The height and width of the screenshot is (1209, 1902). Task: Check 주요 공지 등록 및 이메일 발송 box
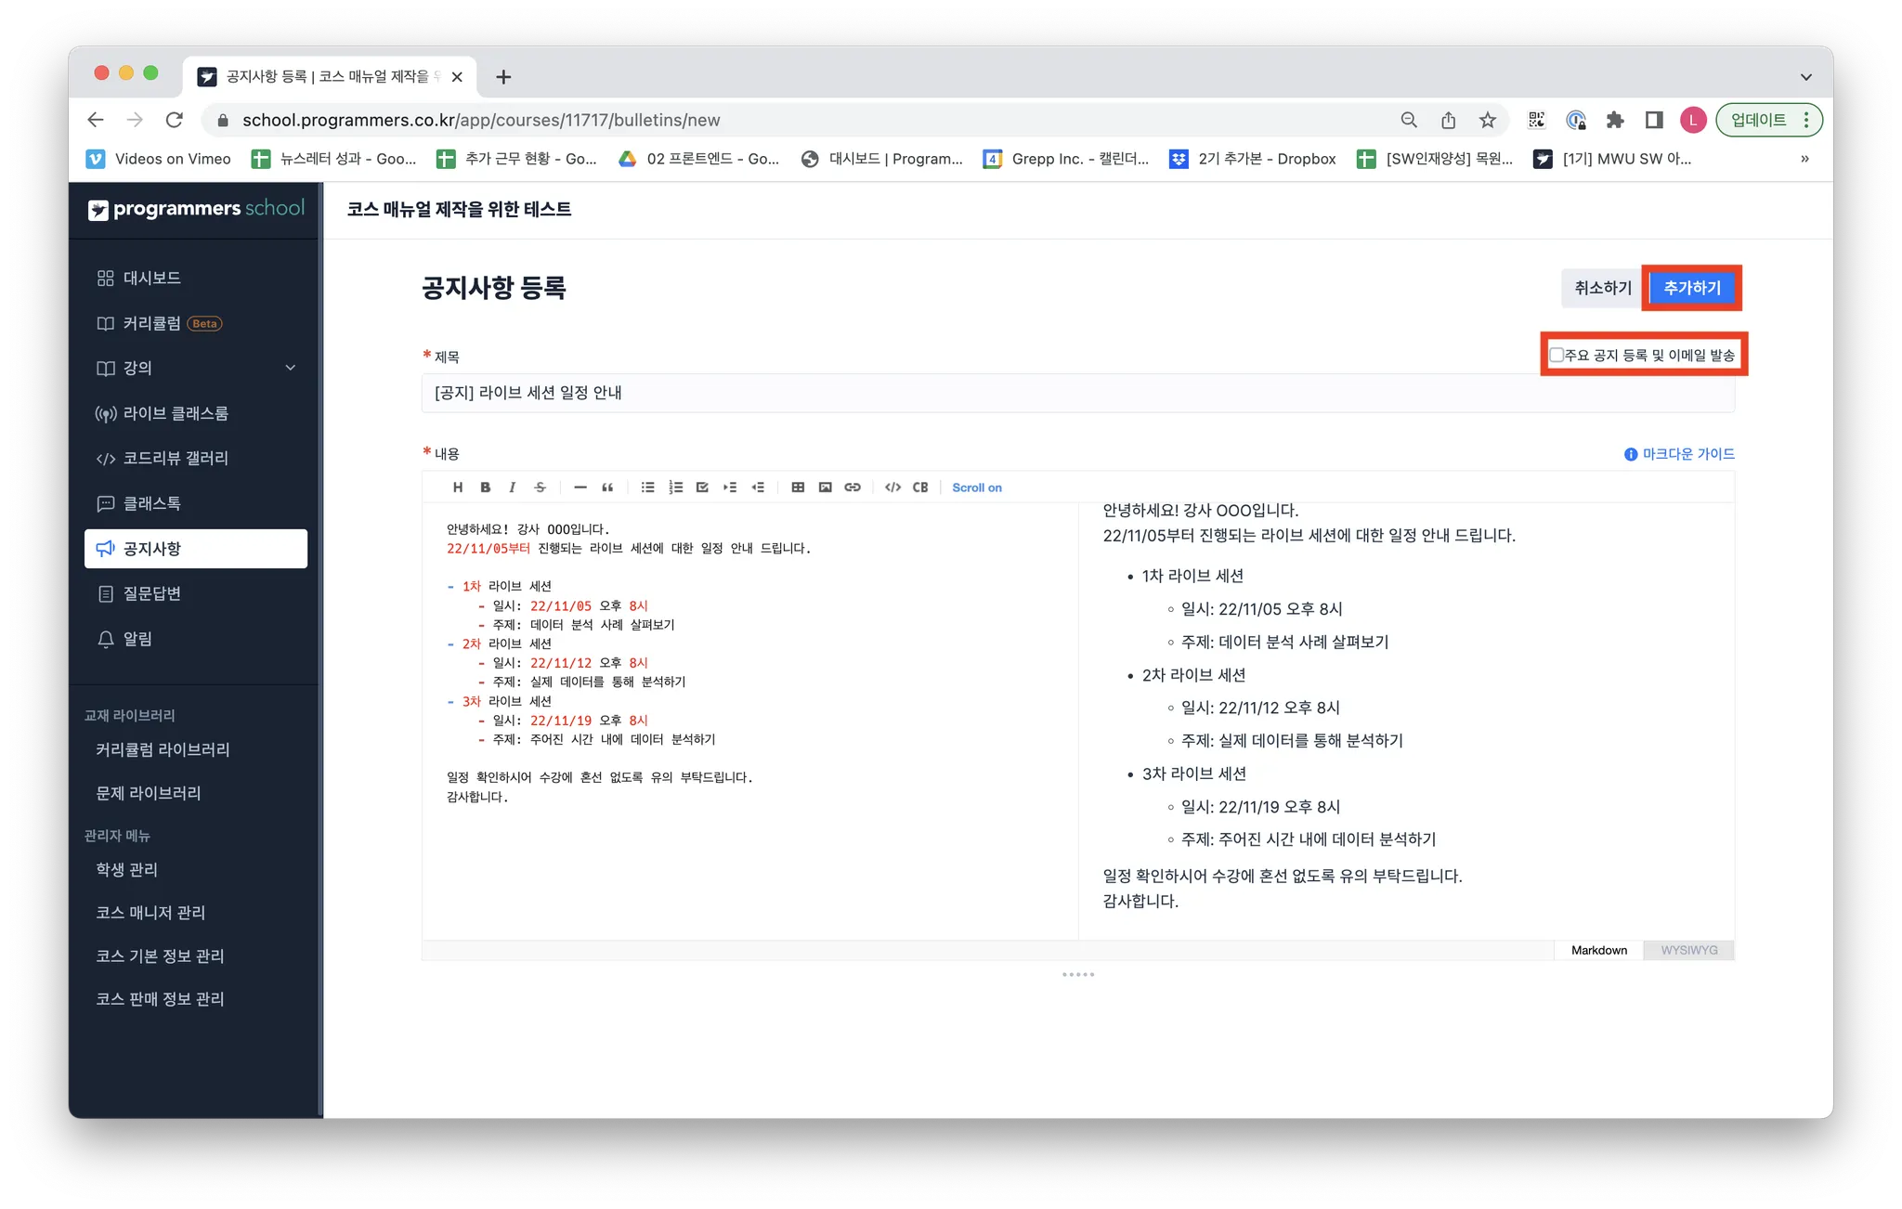point(1557,355)
